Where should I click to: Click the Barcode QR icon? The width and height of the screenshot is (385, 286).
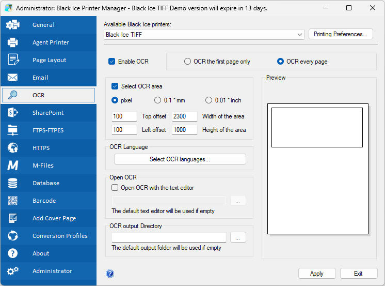[13, 201]
